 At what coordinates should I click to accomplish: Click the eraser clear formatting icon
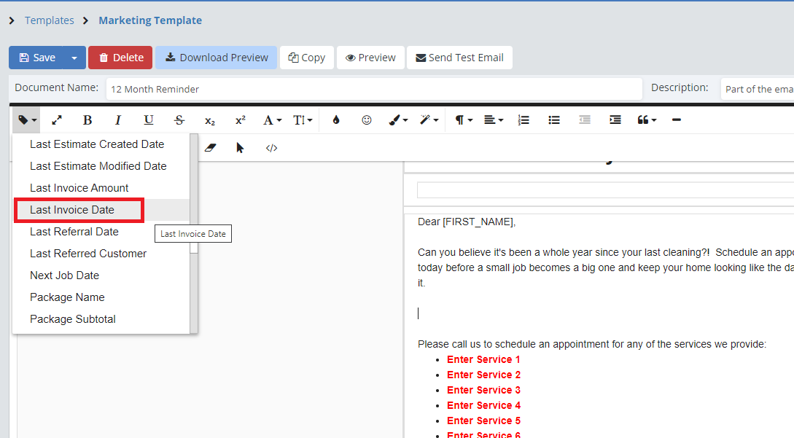pos(211,148)
